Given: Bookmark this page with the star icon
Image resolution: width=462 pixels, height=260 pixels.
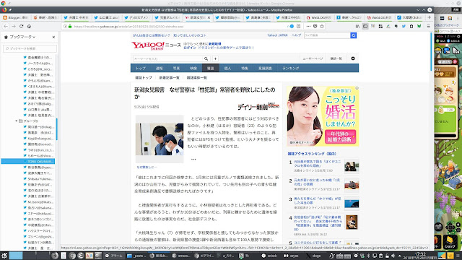Looking at the screenshot, I should [322, 26].
